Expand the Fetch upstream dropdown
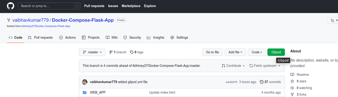This screenshot has width=338, height=97. tap(265, 66)
